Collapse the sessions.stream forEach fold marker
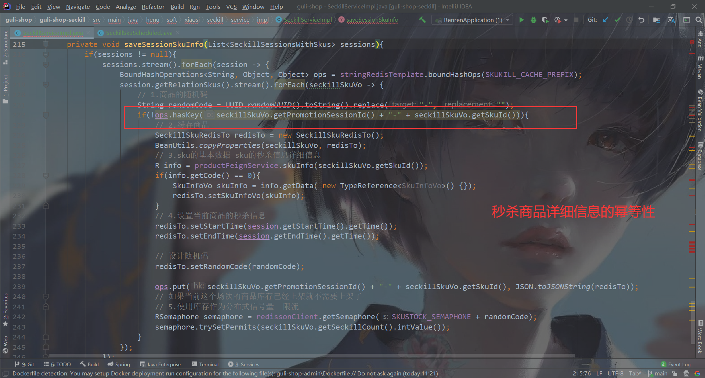The width and height of the screenshot is (705, 378). coord(46,65)
